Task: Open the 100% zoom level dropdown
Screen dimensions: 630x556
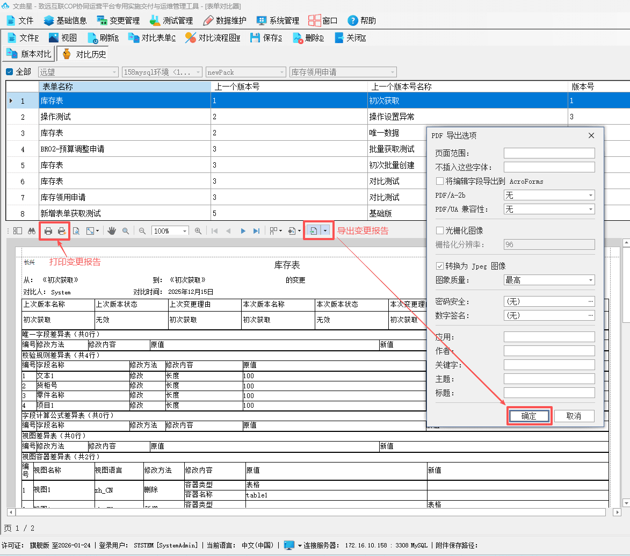Action: [170, 231]
